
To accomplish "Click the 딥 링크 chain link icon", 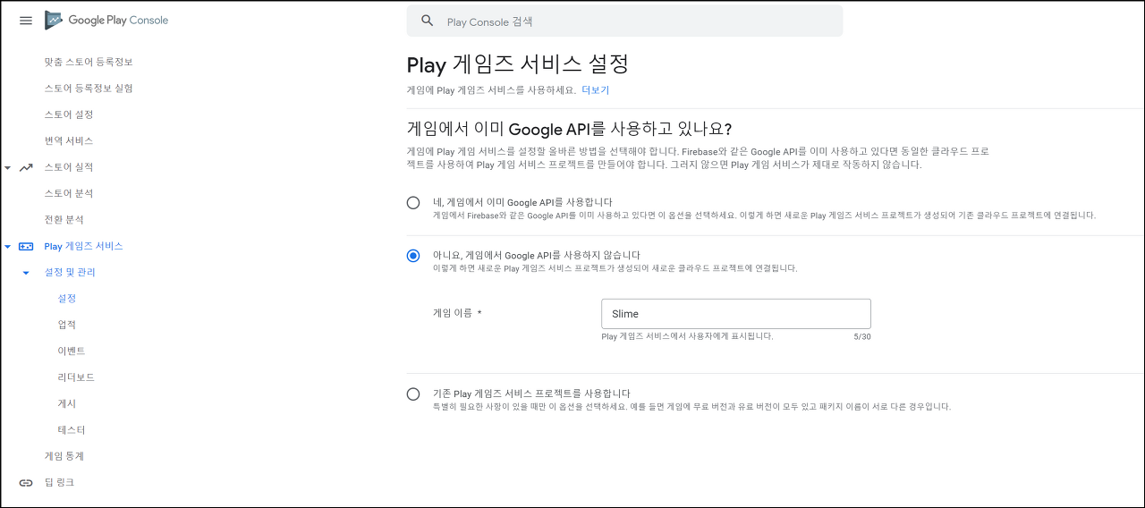I will coord(26,482).
